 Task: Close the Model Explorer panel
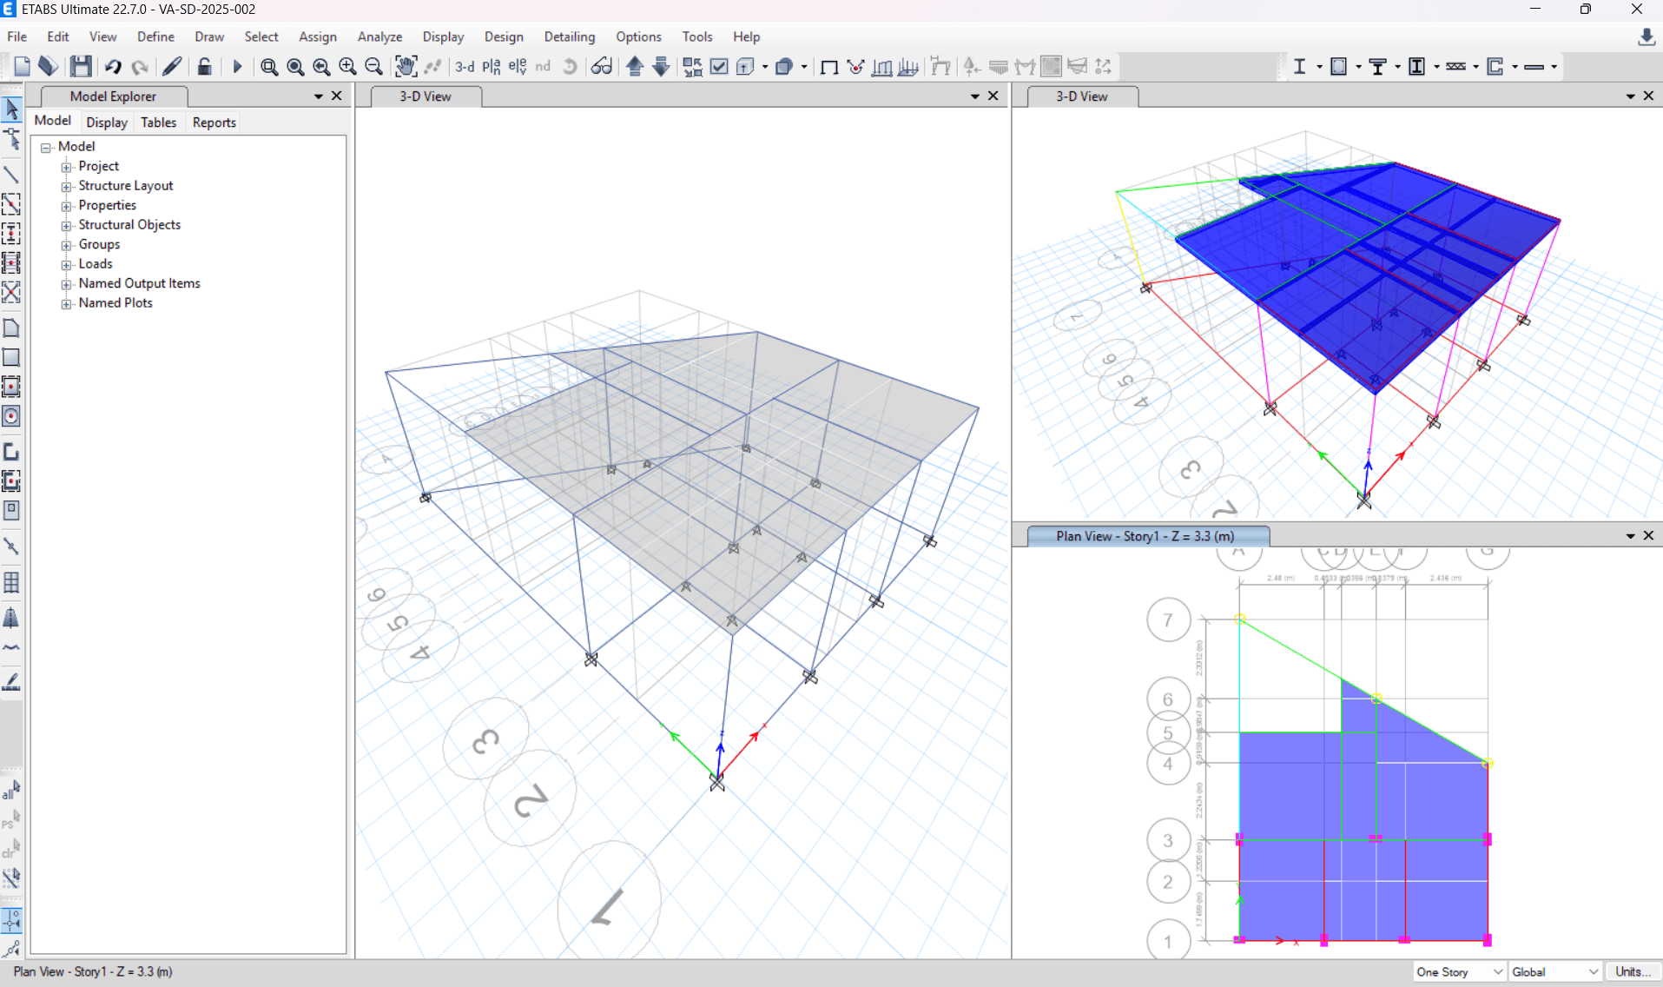(x=337, y=96)
